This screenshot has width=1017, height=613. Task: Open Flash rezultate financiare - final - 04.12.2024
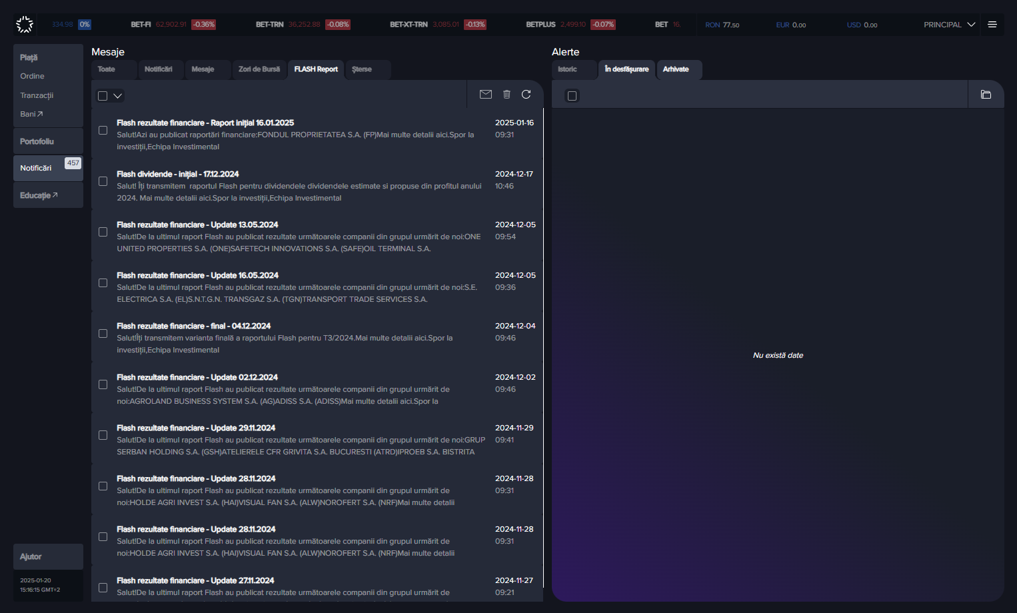317,338
